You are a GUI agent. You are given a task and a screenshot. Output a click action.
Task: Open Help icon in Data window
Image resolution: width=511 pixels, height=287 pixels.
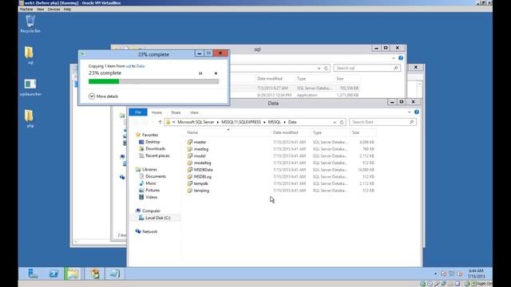tap(417, 112)
